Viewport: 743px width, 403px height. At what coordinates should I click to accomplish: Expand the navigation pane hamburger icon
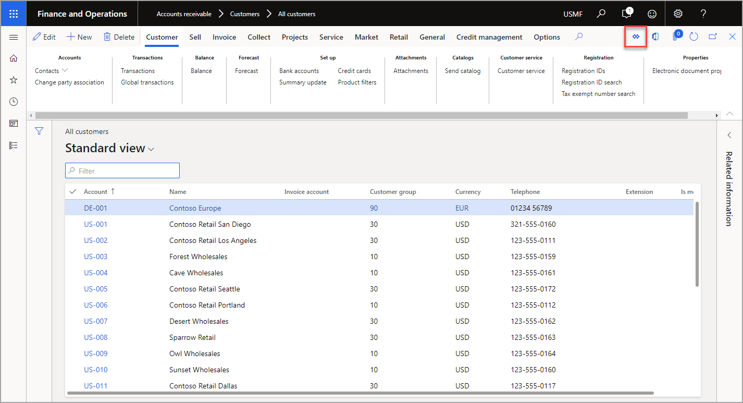(14, 37)
